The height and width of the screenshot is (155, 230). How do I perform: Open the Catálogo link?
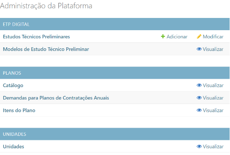13,85
